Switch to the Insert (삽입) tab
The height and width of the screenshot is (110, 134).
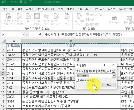coord(20,9)
